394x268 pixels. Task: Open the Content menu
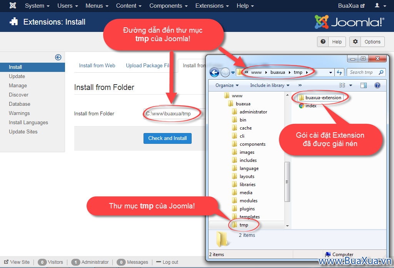[x=129, y=5]
